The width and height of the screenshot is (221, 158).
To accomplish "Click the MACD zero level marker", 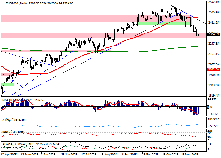I will click(208, 107).
